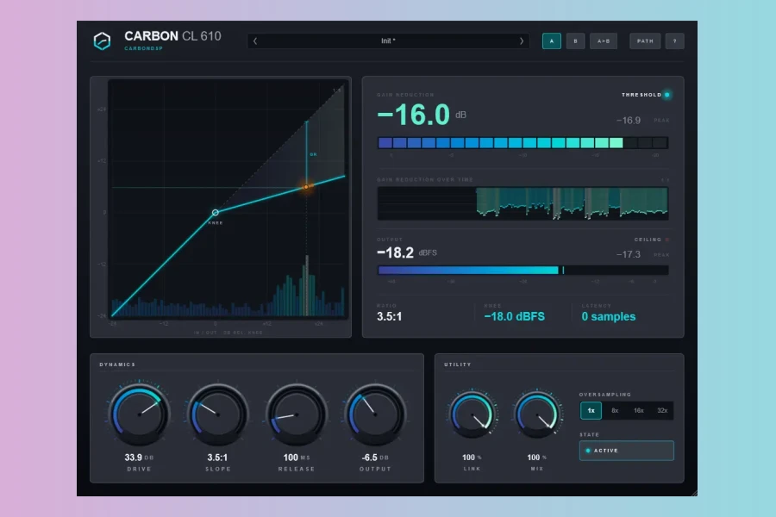The width and height of the screenshot is (776, 517).
Task: Click the 33.9 dB drive value
Action: point(139,458)
